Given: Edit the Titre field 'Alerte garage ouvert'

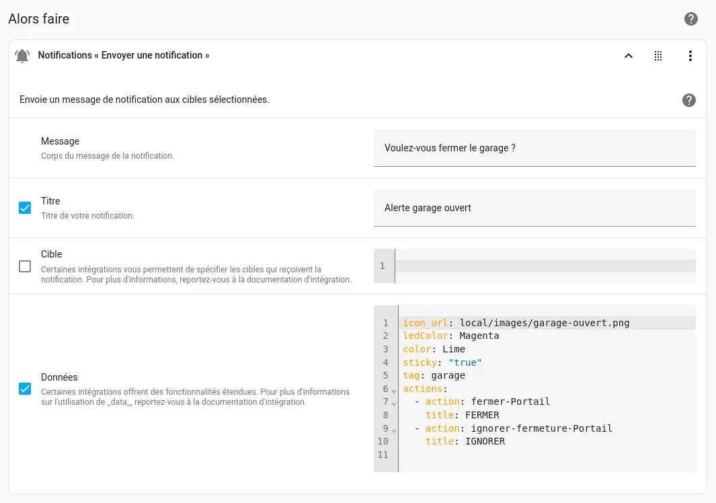Looking at the screenshot, I should pos(534,208).
